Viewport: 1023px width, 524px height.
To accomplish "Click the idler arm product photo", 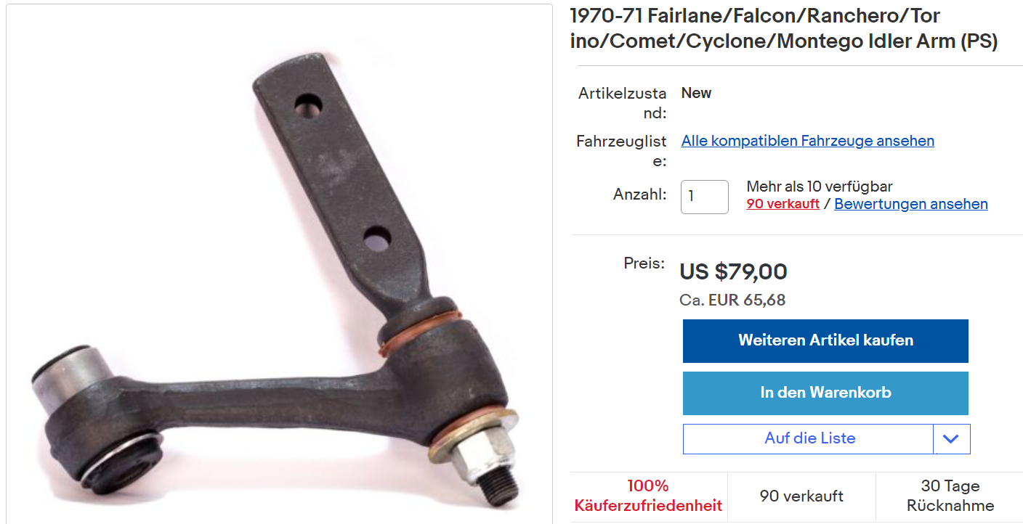I will coord(279,264).
